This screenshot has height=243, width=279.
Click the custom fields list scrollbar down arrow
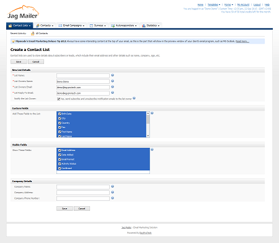(x=148, y=135)
